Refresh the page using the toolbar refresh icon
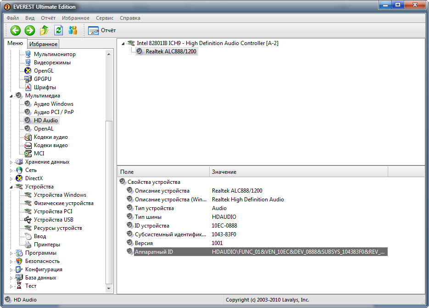This screenshot has width=429, height=308. pos(59,30)
